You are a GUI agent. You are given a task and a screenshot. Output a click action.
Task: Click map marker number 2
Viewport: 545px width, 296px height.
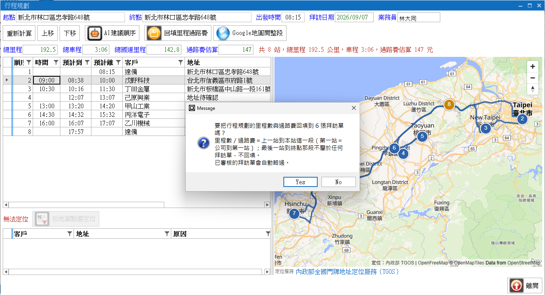click(522, 119)
